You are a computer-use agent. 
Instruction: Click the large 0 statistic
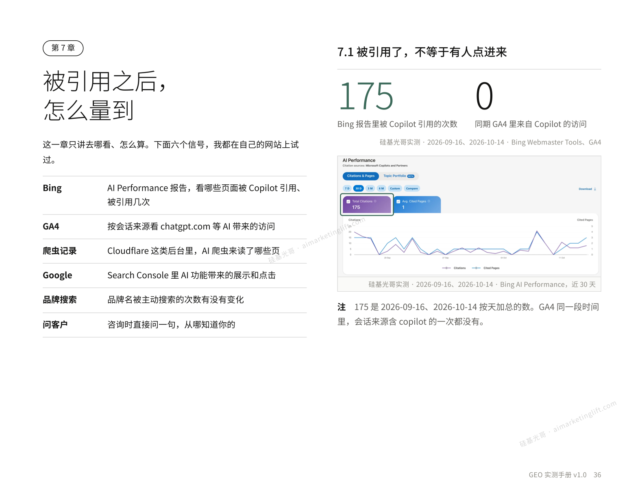484,96
